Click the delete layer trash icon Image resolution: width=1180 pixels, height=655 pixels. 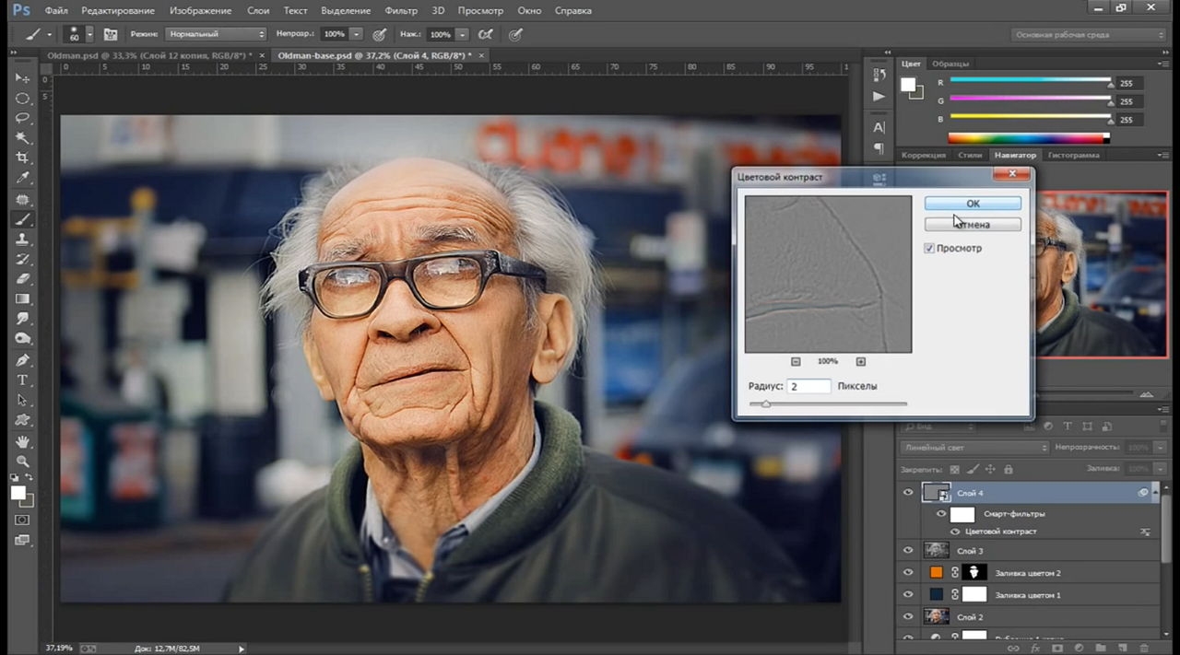[x=1146, y=648]
